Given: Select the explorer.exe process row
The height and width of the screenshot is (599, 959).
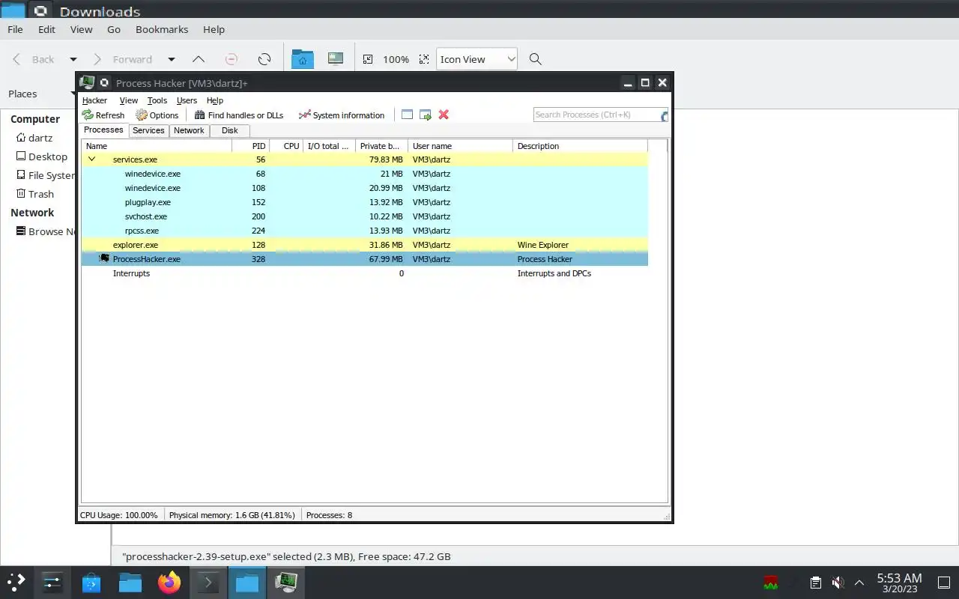Looking at the screenshot, I should coord(364,245).
